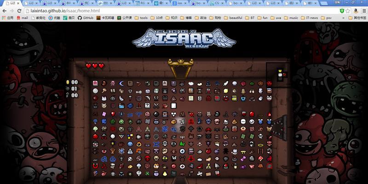Click the question mark card item
Viewport: 368px width, 184px height.
coord(147,106)
